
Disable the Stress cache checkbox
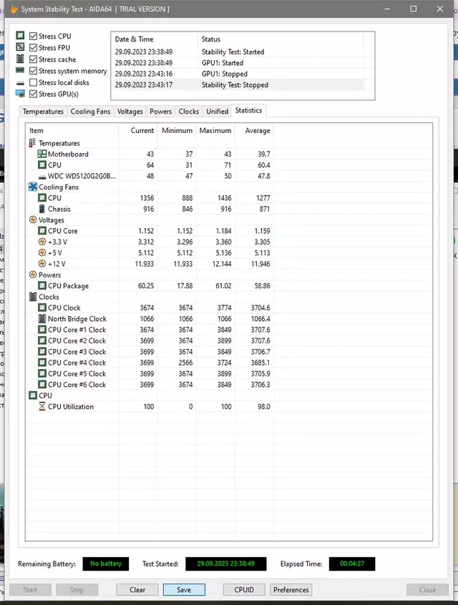pyautogui.click(x=33, y=59)
